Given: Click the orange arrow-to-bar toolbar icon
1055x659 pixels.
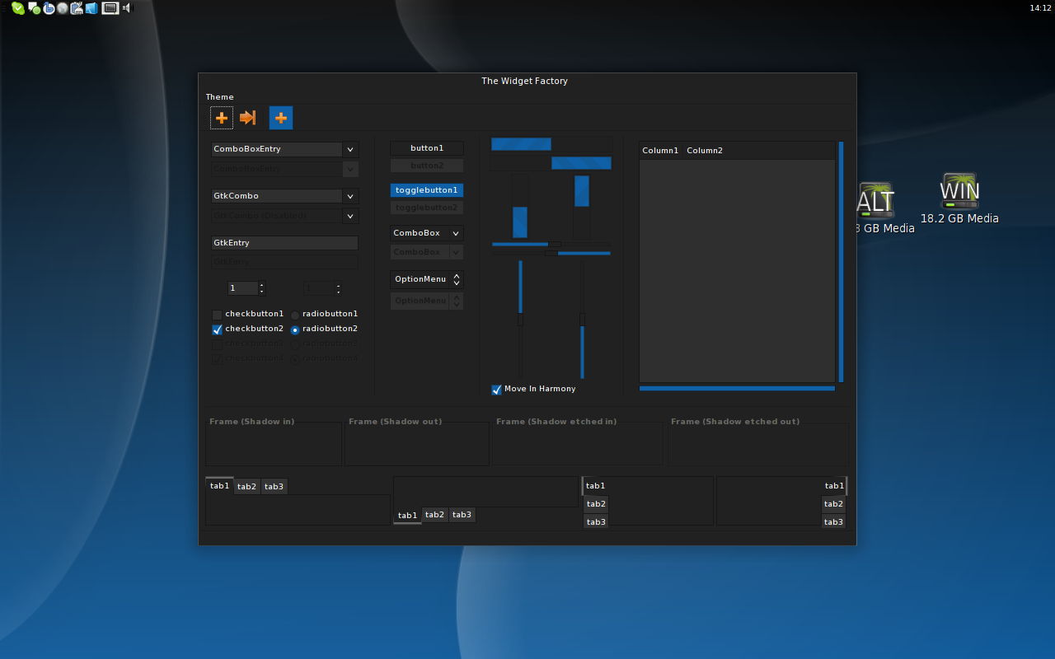Looking at the screenshot, I should tap(247, 118).
